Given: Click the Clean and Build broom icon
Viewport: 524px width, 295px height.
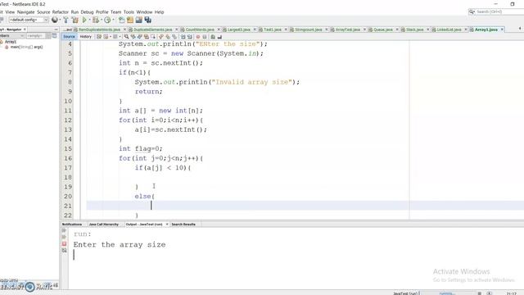Looking at the screenshot, I should (75, 20).
